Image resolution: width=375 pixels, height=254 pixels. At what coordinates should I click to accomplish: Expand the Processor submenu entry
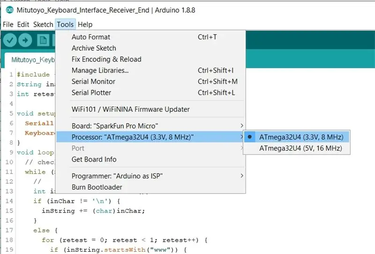[150, 137]
